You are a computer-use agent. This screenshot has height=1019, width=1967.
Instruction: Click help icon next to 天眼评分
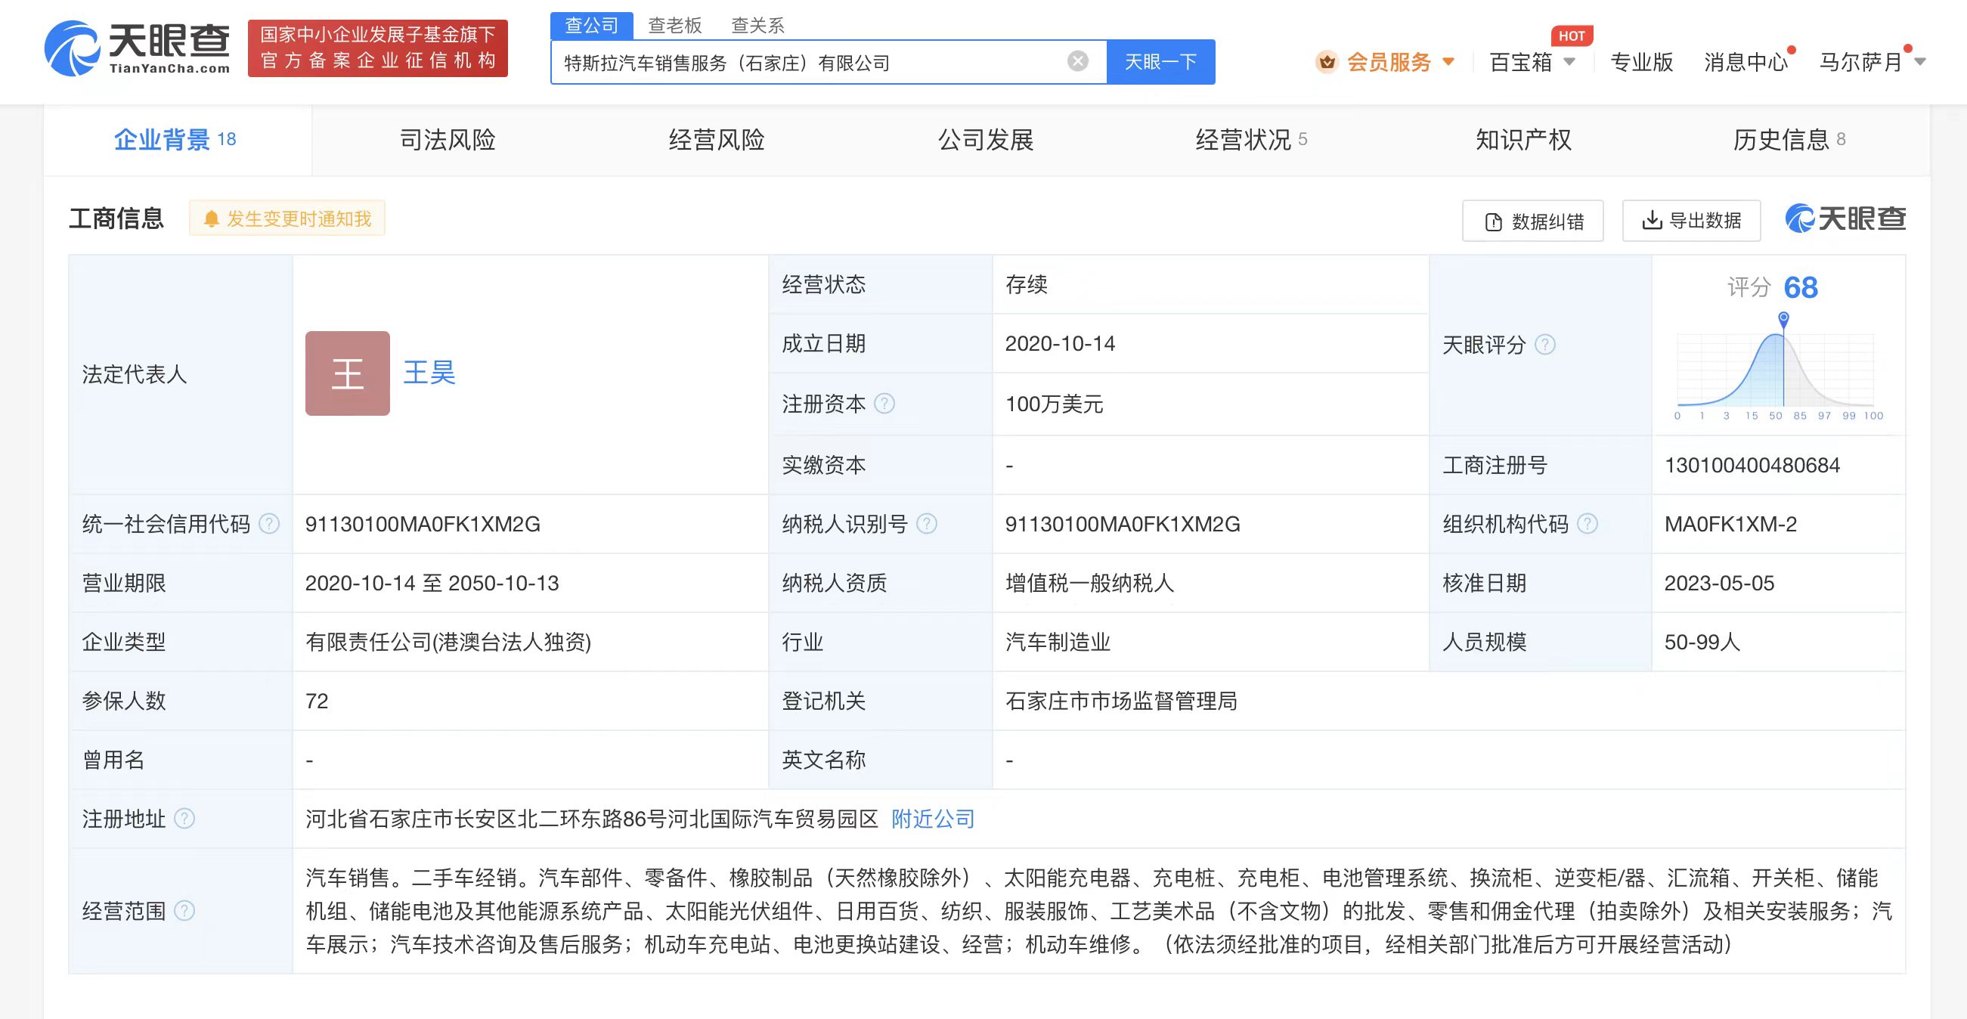(1544, 344)
